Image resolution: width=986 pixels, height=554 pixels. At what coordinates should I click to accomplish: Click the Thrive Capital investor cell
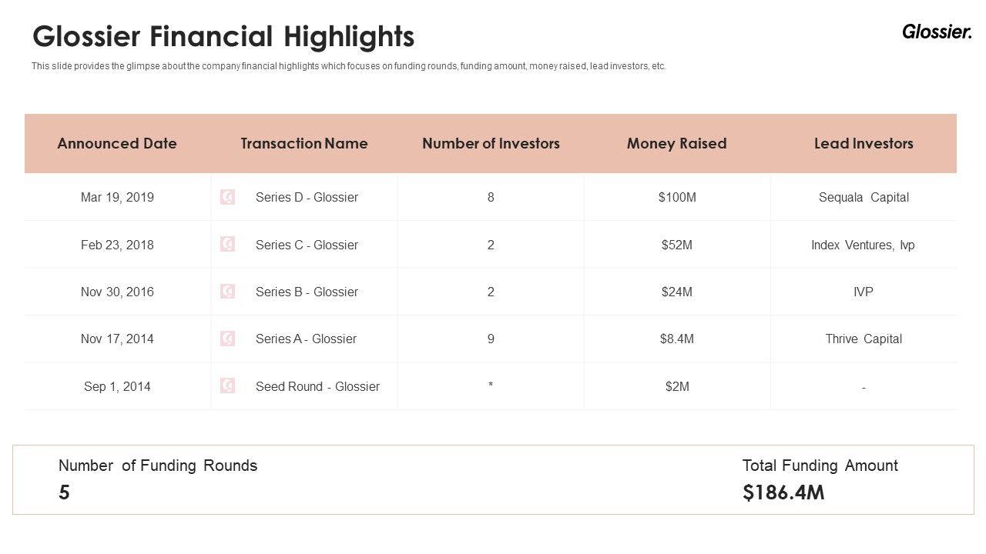click(864, 339)
